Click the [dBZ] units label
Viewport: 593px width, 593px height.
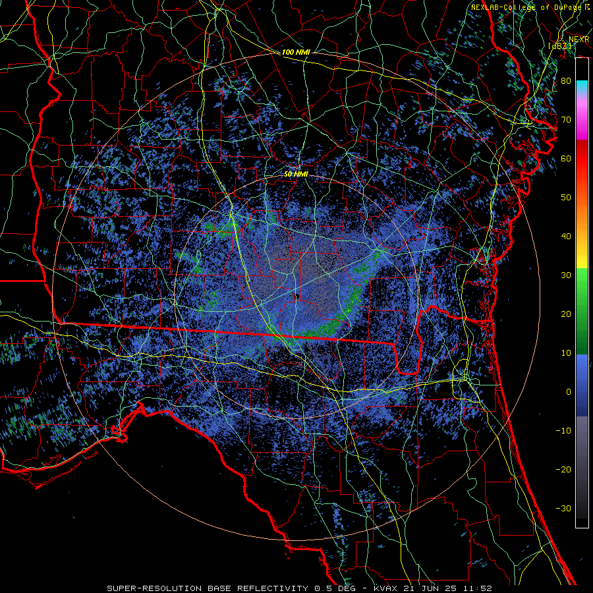(559, 45)
